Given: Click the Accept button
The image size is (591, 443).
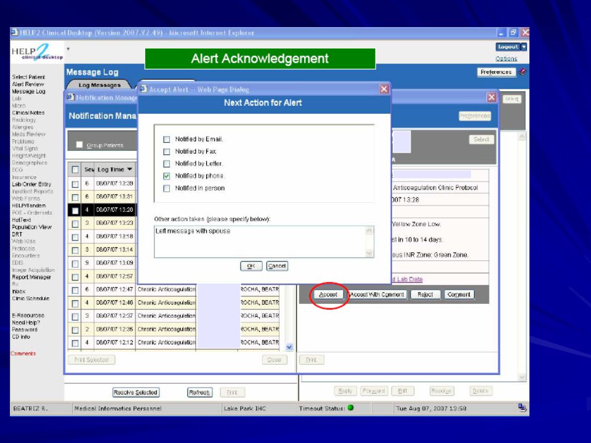Looking at the screenshot, I should 328,295.
